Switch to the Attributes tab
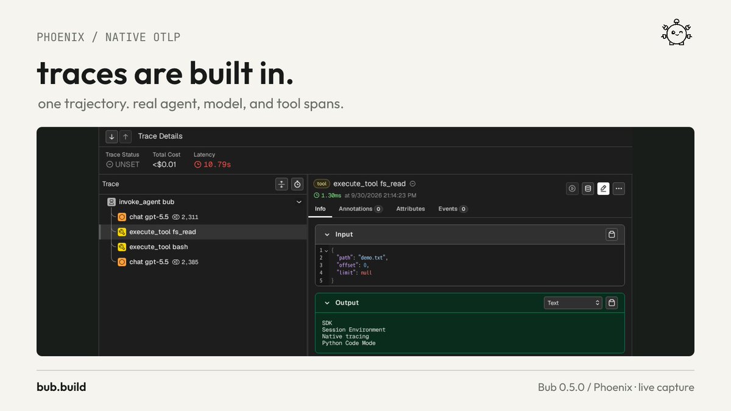The image size is (731, 411). pos(411,209)
